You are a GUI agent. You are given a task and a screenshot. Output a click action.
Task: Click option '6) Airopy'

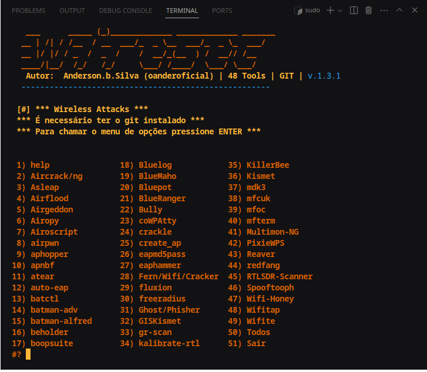pyautogui.click(x=38, y=221)
